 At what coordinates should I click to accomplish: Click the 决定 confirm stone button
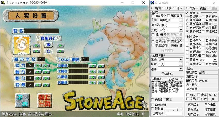(x=22, y=101)
